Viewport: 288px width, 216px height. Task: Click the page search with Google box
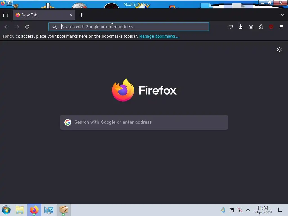[144, 122]
